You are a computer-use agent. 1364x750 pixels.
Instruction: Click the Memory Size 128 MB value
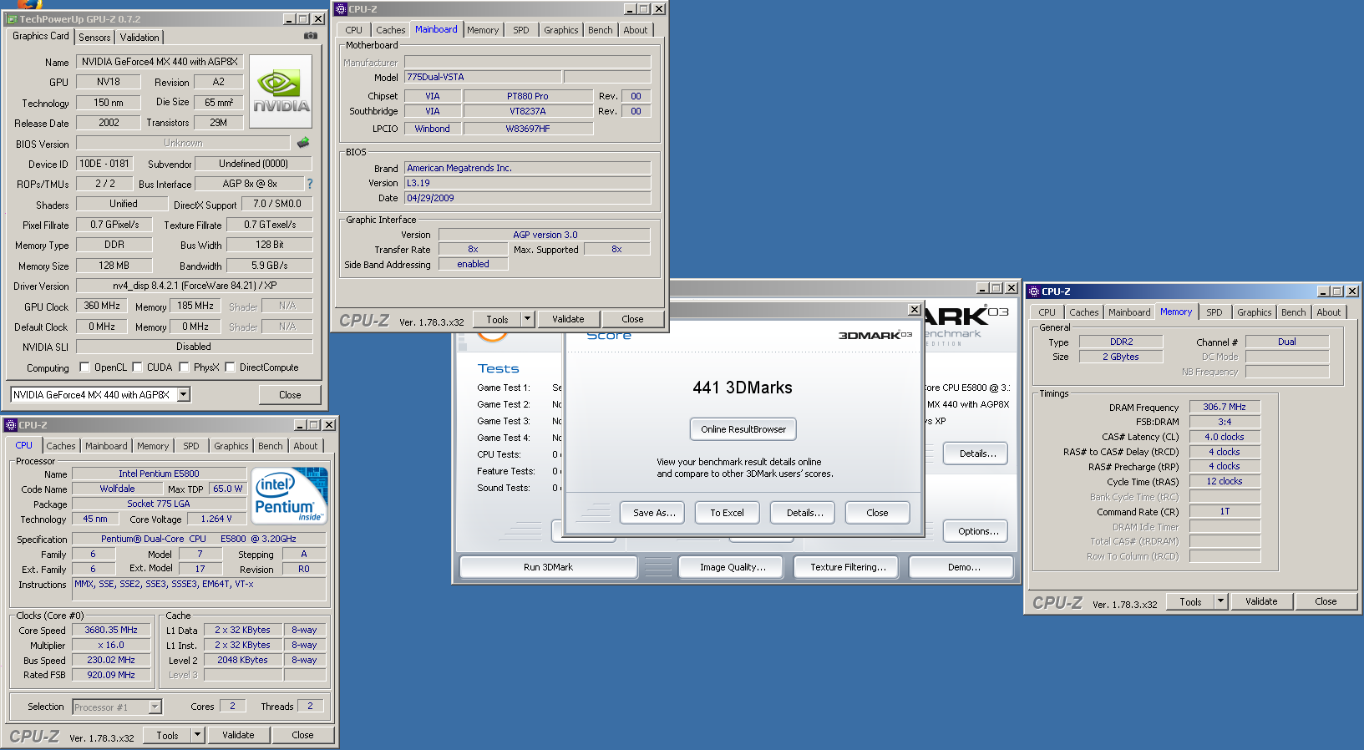(x=114, y=266)
